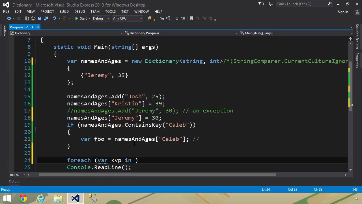Viewport: 362px width, 204px height.
Task: Toggle a bookmark on the current line
Action: coord(191,18)
